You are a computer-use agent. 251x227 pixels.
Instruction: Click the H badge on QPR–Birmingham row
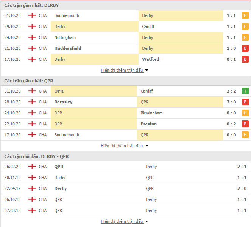click(245, 113)
